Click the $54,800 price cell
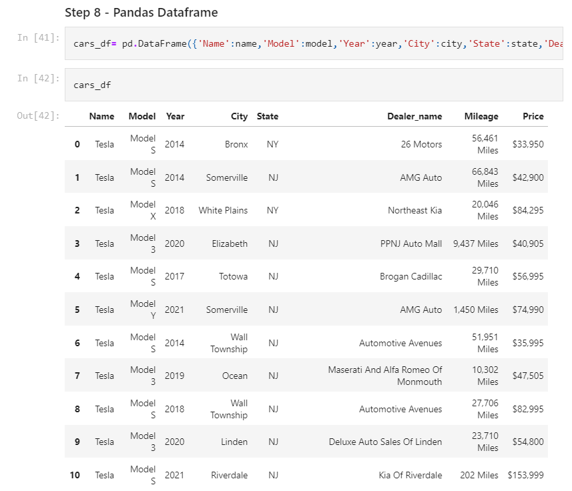This screenshot has width=572, height=491. 528,442
